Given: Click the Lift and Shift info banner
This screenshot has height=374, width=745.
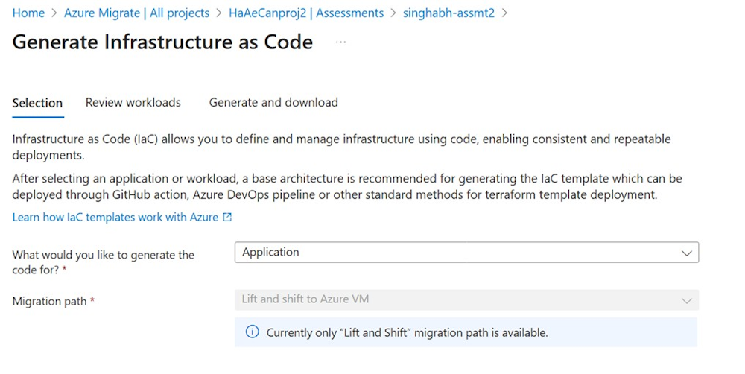Looking at the screenshot, I should (x=466, y=332).
